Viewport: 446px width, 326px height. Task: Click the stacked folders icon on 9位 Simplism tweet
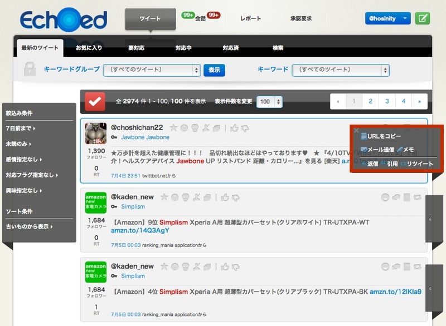pos(207,197)
